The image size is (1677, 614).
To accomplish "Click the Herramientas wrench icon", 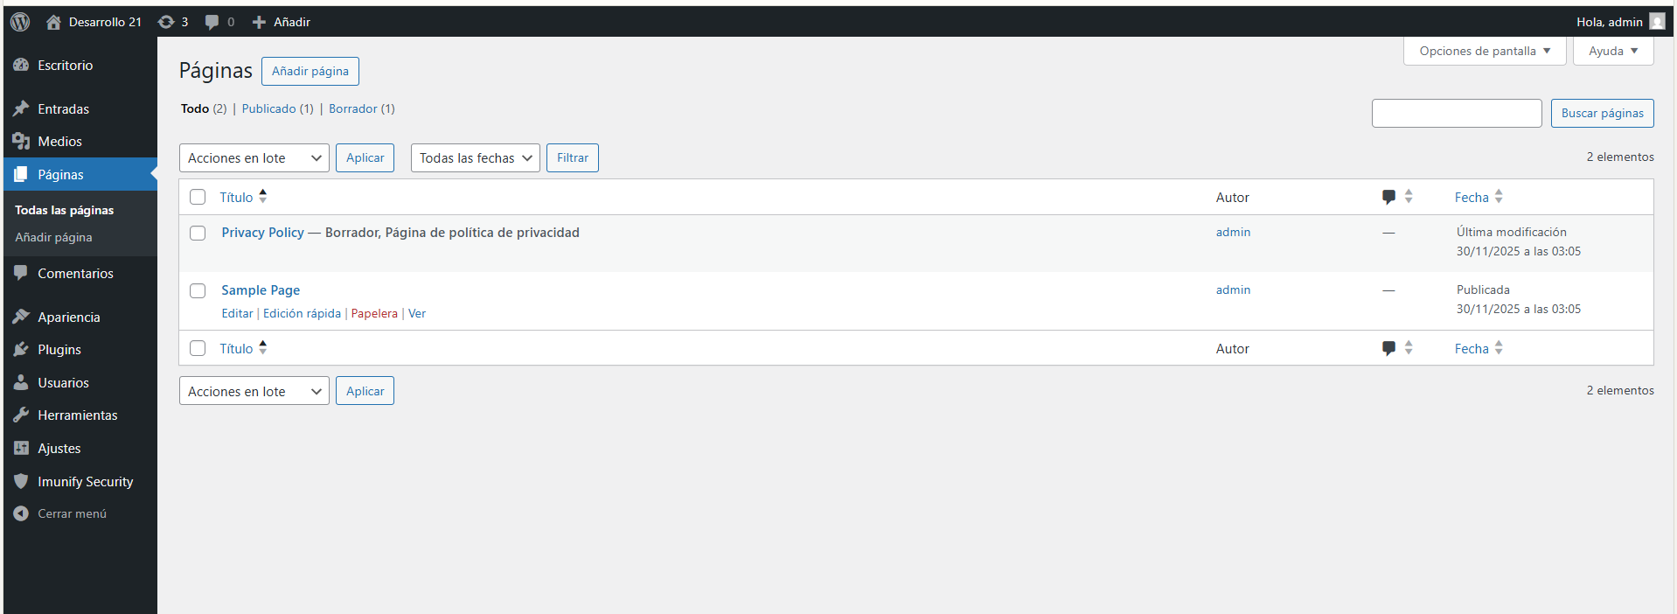I will tap(21, 415).
